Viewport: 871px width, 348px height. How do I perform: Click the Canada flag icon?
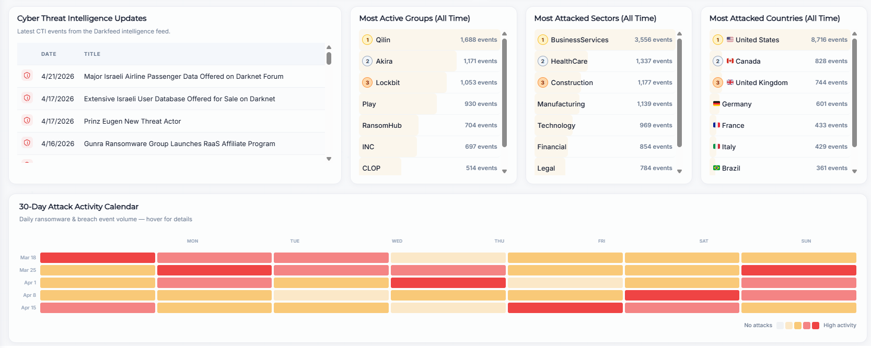730,61
